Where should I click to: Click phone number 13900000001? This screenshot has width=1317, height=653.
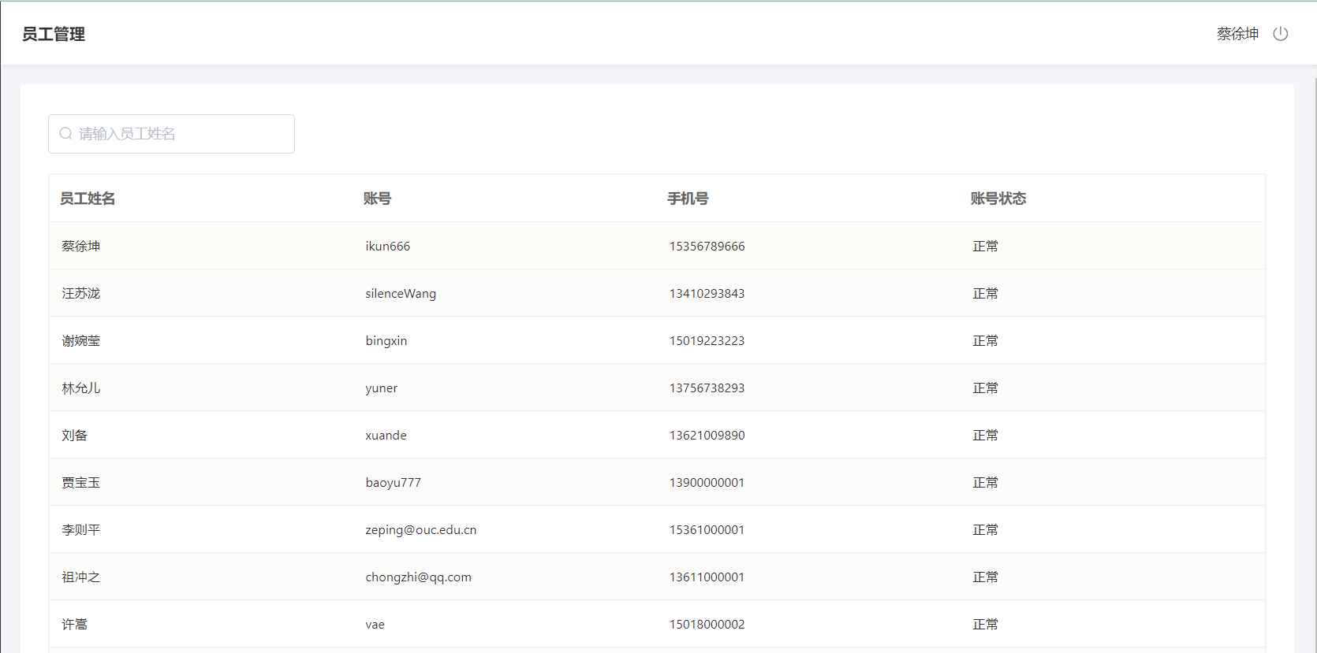tap(707, 483)
